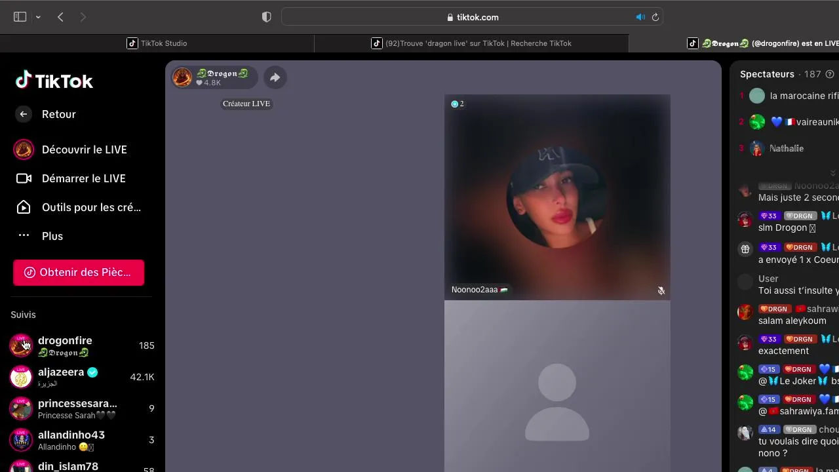Click level 14 badge in chat
The width and height of the screenshot is (839, 472).
[x=769, y=429]
